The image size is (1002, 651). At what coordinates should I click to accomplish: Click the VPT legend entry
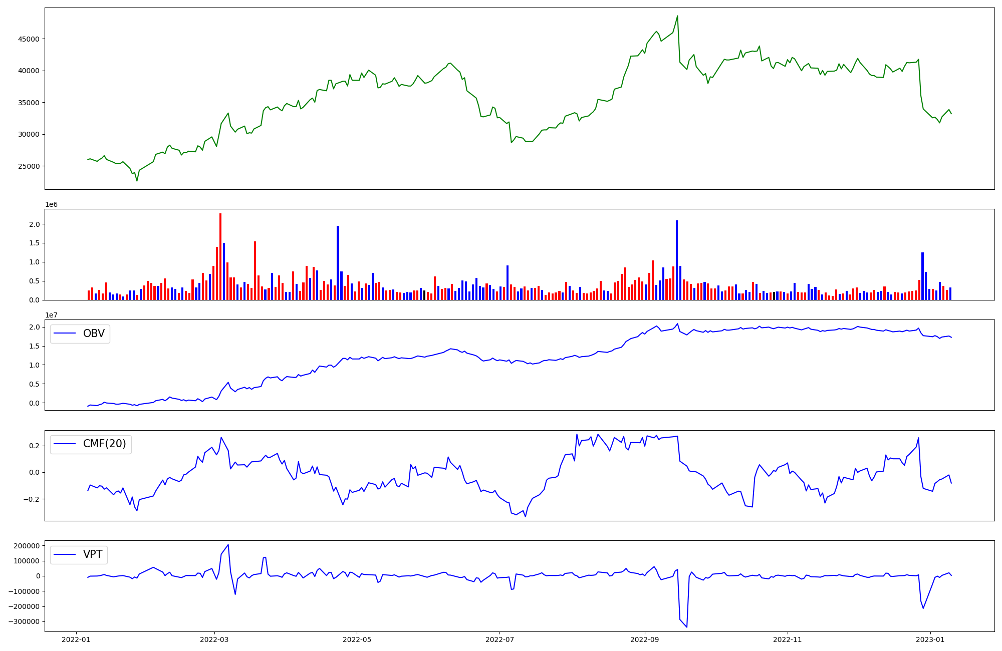pos(93,554)
